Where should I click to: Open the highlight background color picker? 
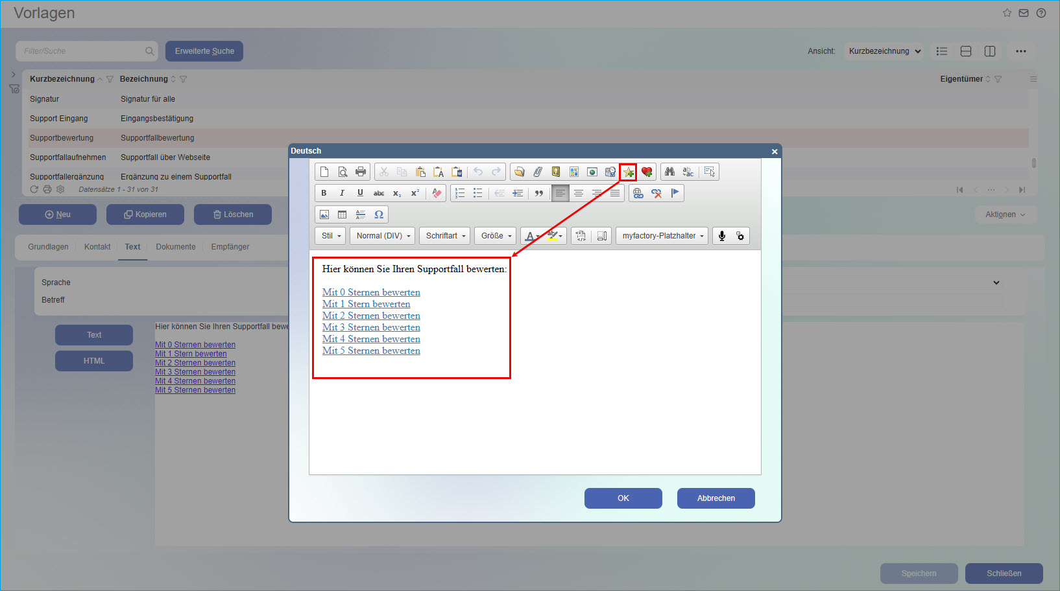tap(555, 236)
